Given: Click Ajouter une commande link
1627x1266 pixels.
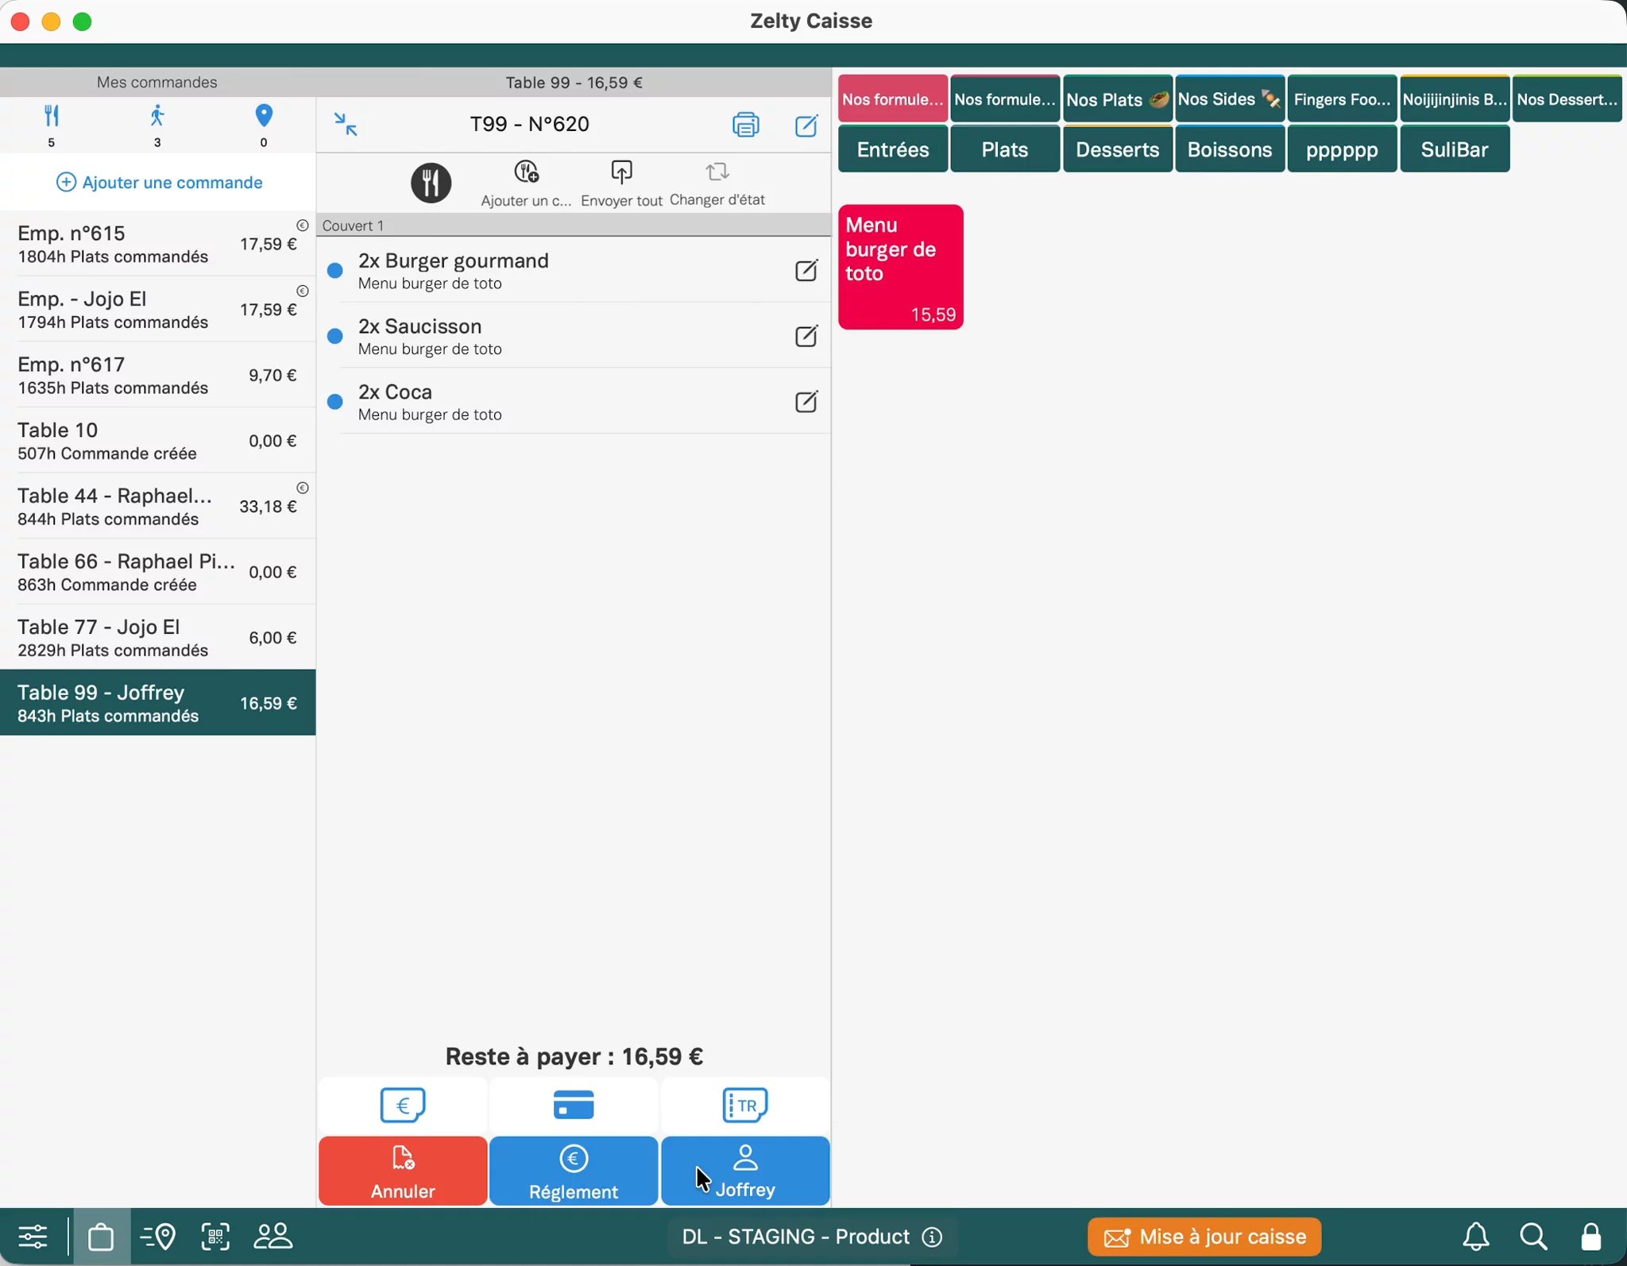Looking at the screenshot, I should point(159,182).
